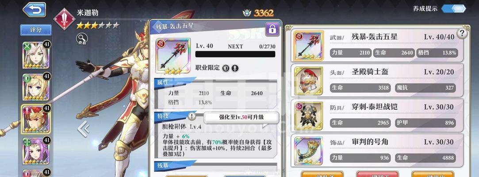Toggle the purple weapon lock icon
Image resolution: width=479 pixels, height=177 pixels.
[x=272, y=29]
